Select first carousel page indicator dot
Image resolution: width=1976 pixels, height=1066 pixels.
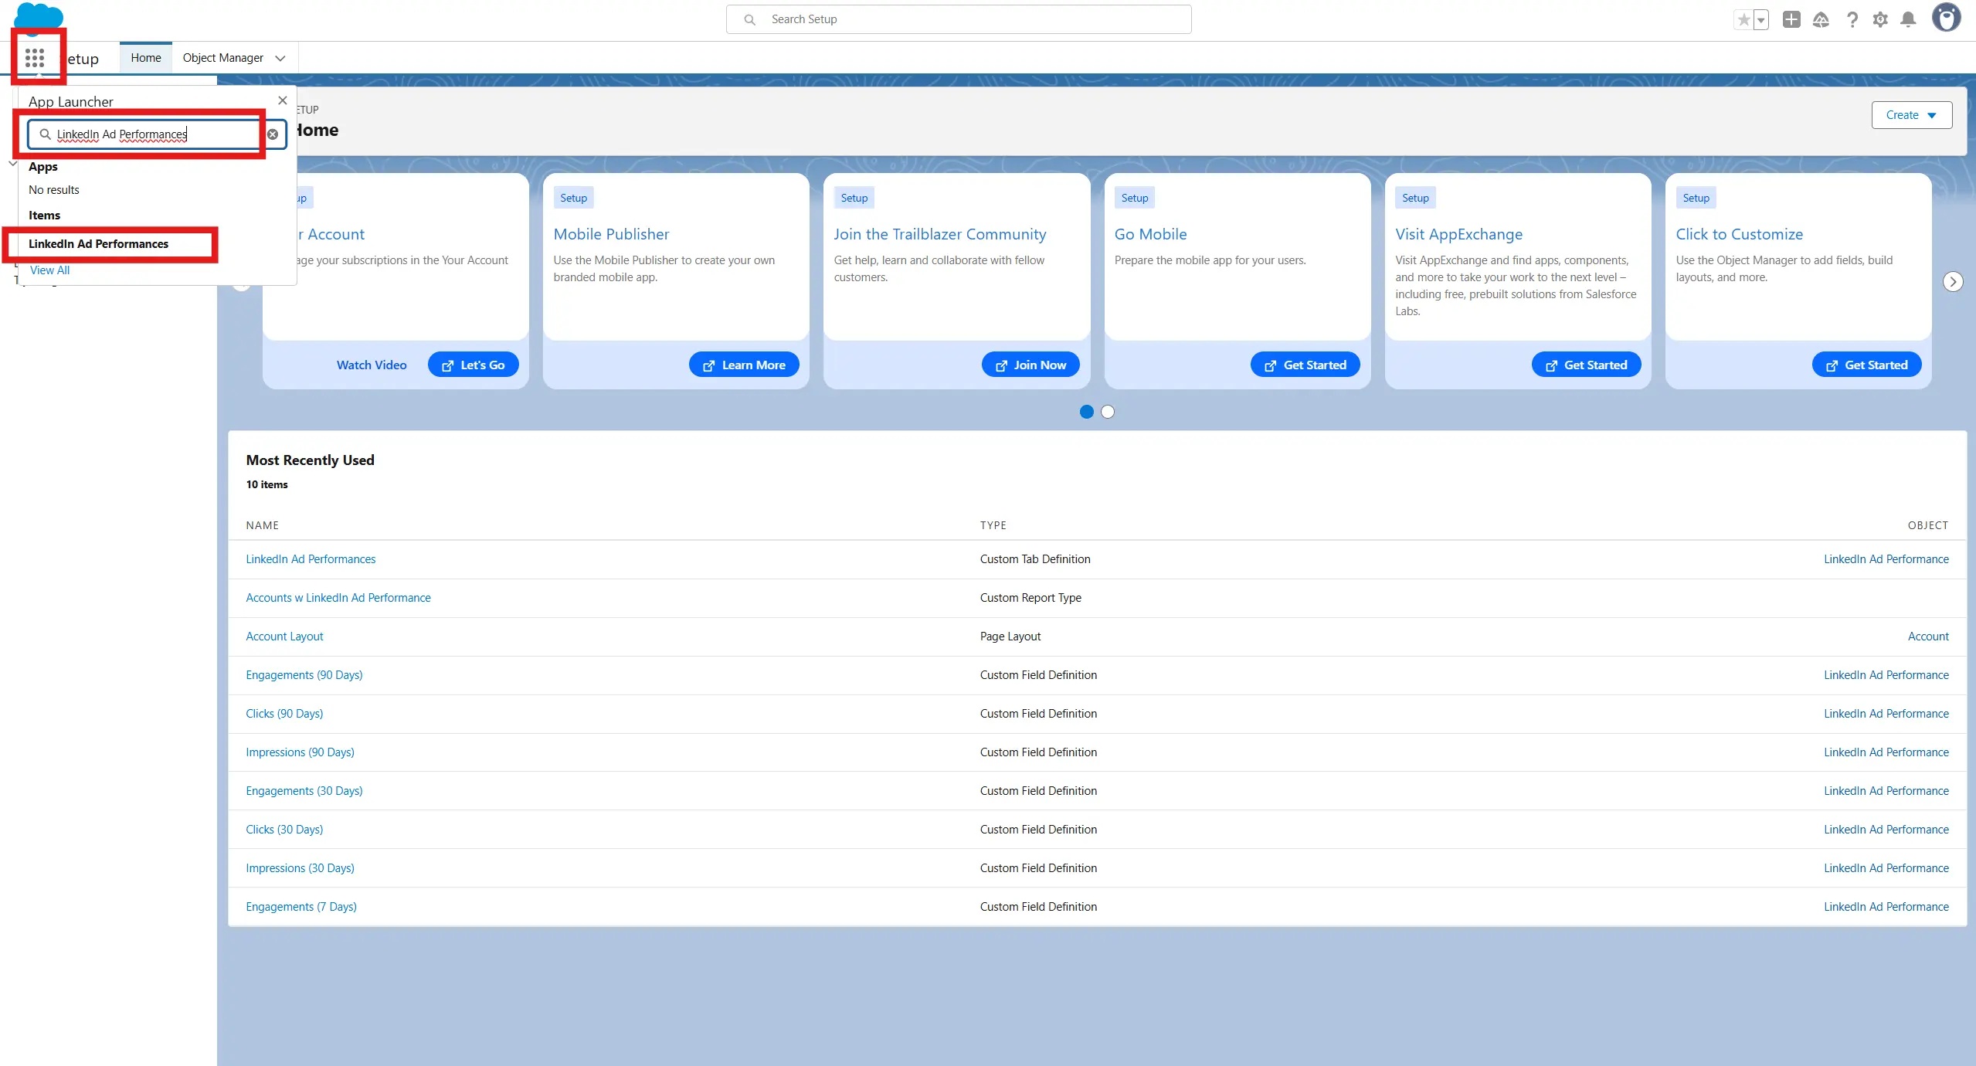pos(1086,412)
